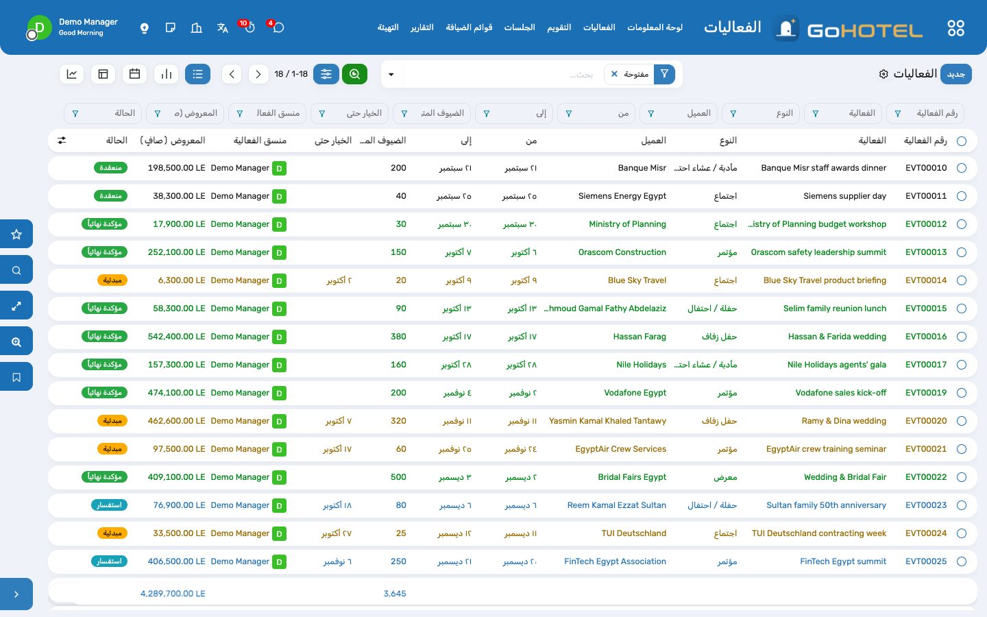
Task: Select the row EVT00020 checkbox
Action: 962,421
